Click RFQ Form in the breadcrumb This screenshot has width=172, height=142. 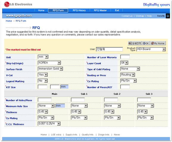pyautogui.click(x=21, y=21)
